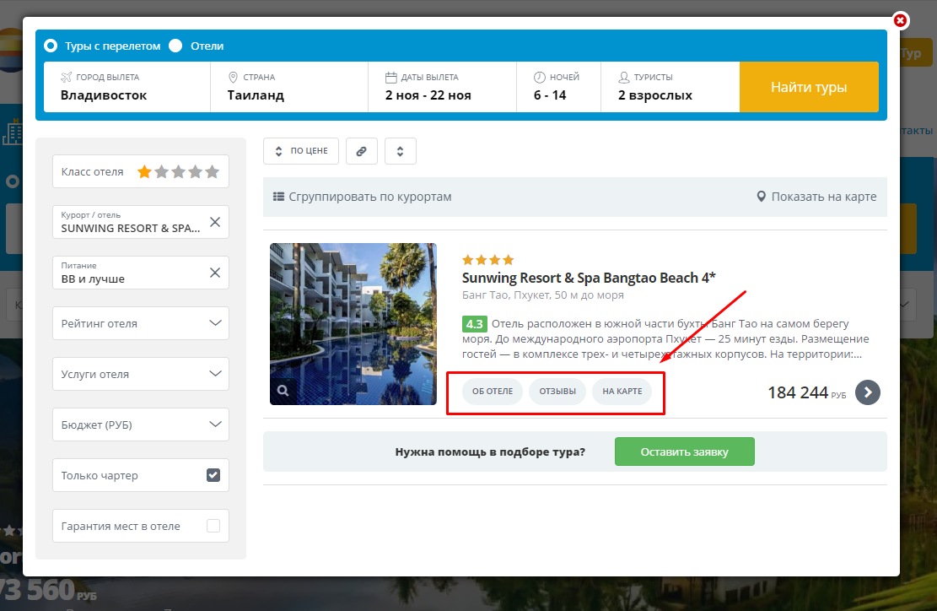Click the location pin icon at 'Страна'
Screen dimensions: 937x611
point(233,77)
